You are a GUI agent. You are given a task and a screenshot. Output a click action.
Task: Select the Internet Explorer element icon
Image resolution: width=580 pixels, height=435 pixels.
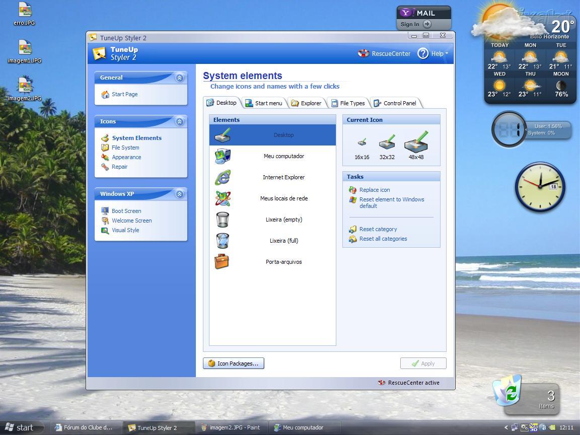pyautogui.click(x=223, y=177)
